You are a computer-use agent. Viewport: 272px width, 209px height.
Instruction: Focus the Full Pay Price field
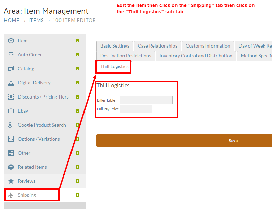tap(136, 109)
